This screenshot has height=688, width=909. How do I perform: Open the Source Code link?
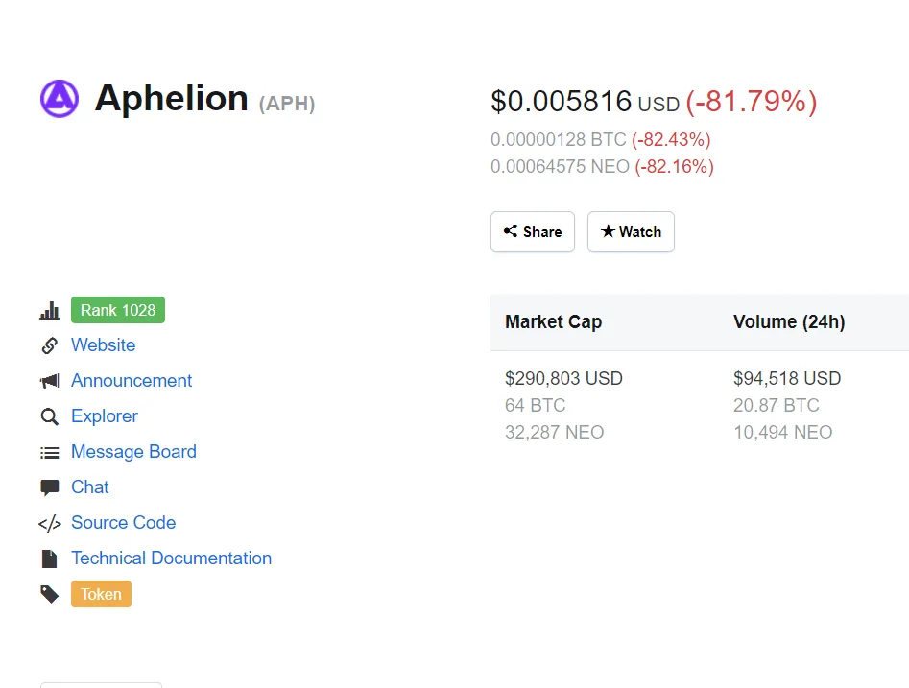(123, 522)
